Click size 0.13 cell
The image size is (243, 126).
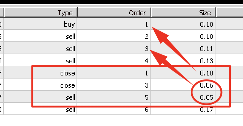tap(183, 61)
